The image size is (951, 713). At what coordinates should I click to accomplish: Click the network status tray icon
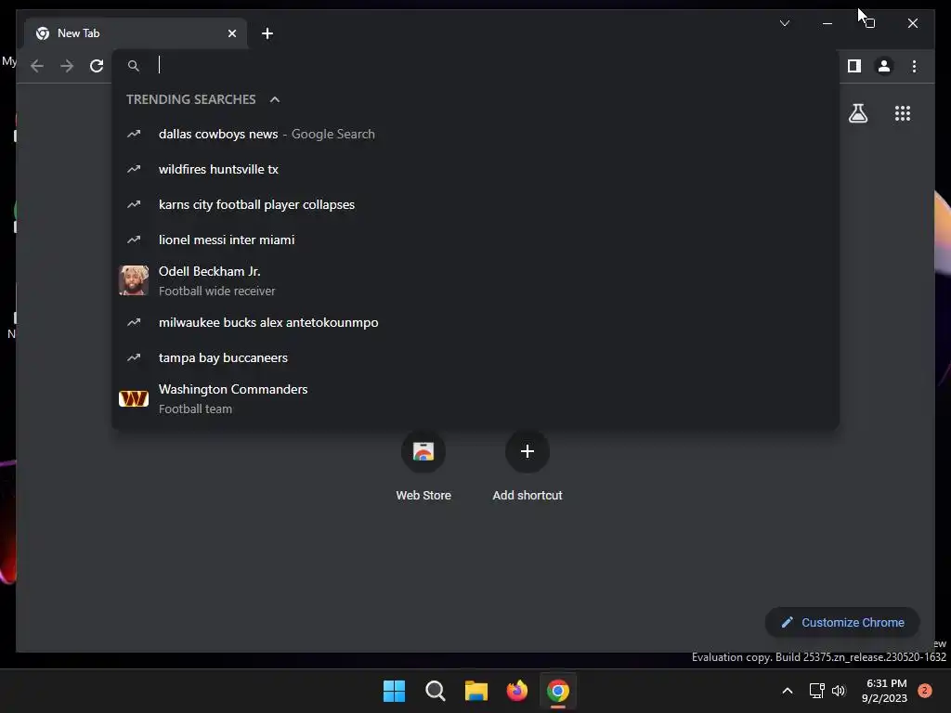point(817,691)
